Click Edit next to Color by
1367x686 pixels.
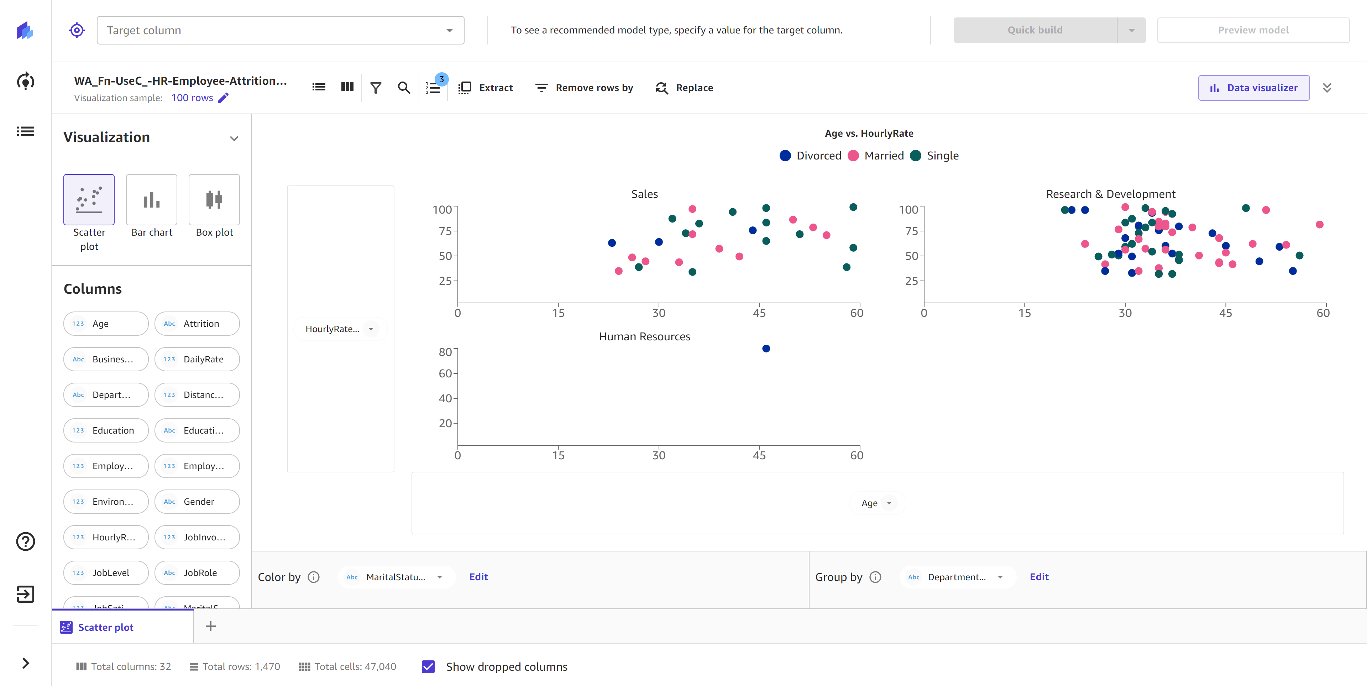[478, 577]
